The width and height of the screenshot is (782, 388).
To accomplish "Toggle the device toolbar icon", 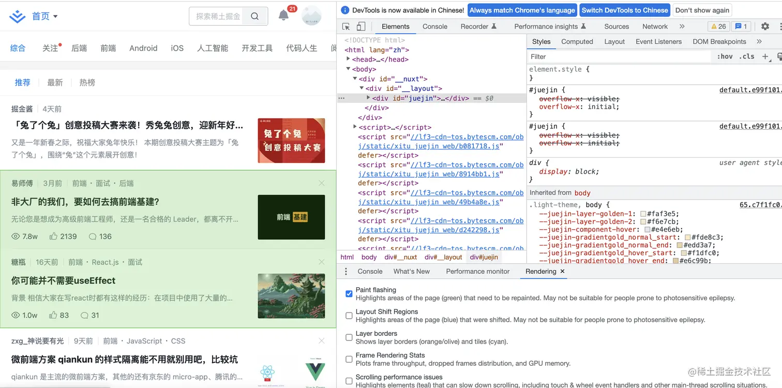I will tap(361, 26).
